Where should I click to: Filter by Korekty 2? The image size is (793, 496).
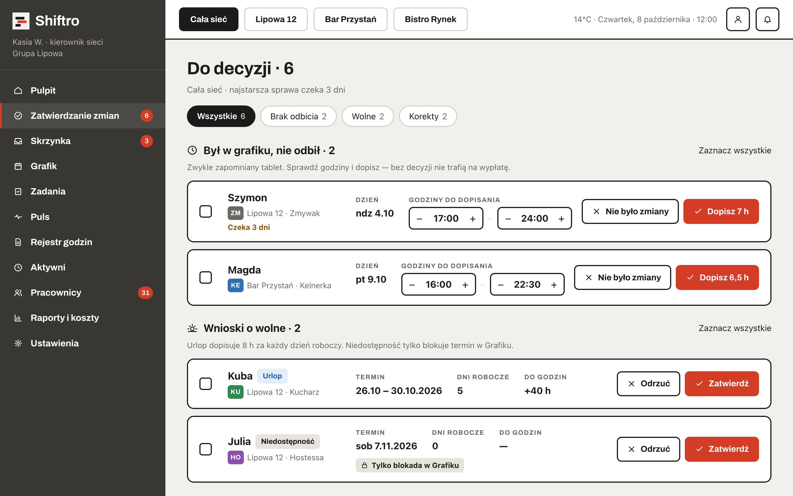click(x=428, y=116)
